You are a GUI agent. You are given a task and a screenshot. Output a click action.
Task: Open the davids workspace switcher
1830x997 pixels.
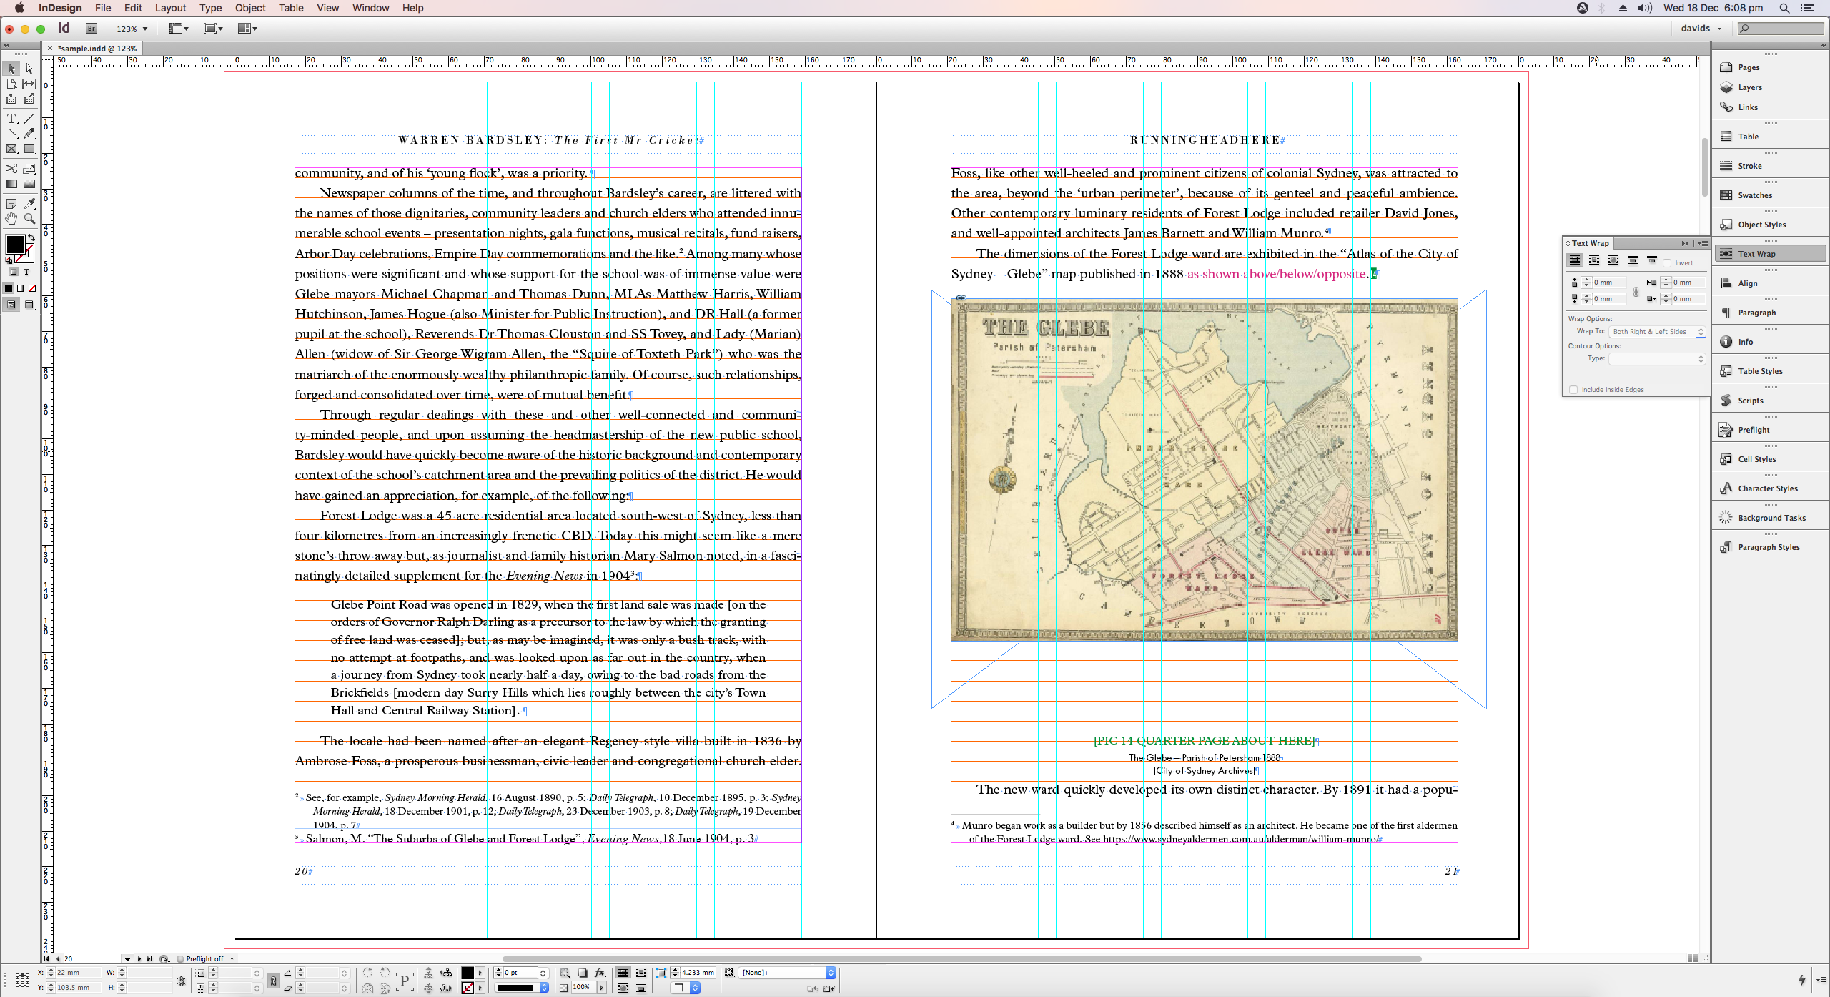point(1701,29)
